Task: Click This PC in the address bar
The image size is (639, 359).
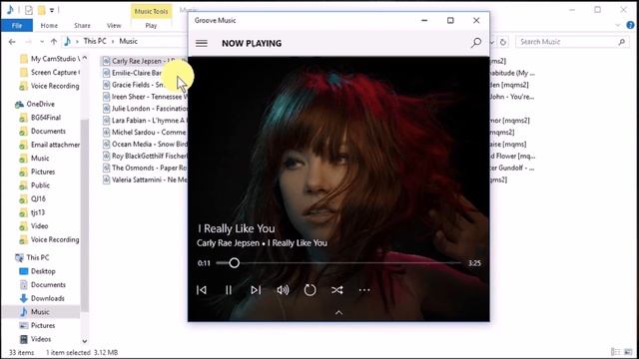Action: click(95, 41)
